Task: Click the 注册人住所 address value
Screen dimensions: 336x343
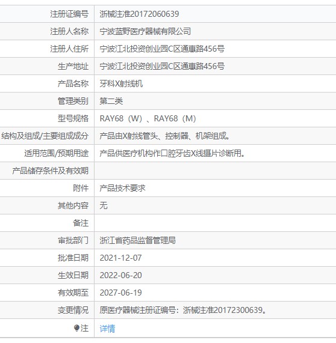Action: point(162,49)
